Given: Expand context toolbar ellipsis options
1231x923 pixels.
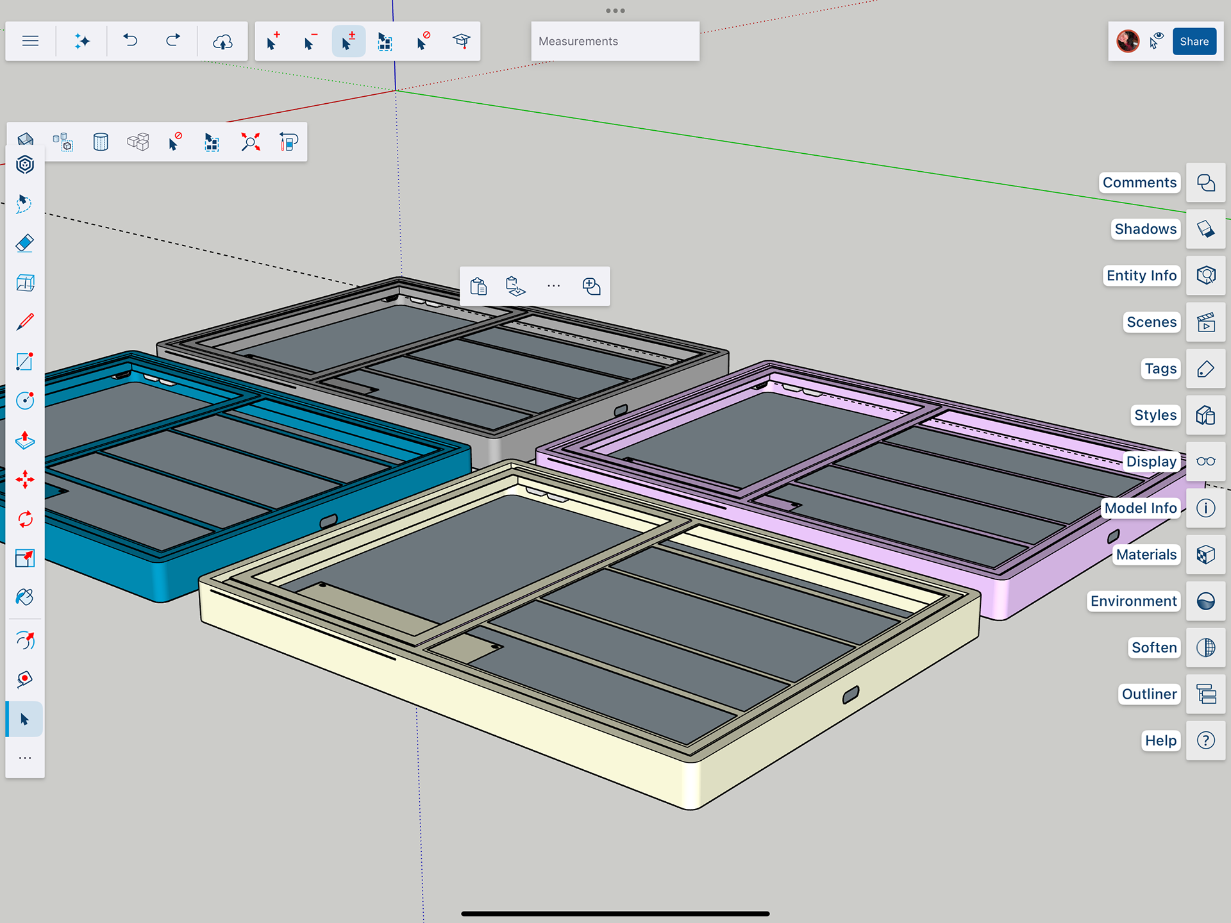Looking at the screenshot, I should click(x=554, y=286).
